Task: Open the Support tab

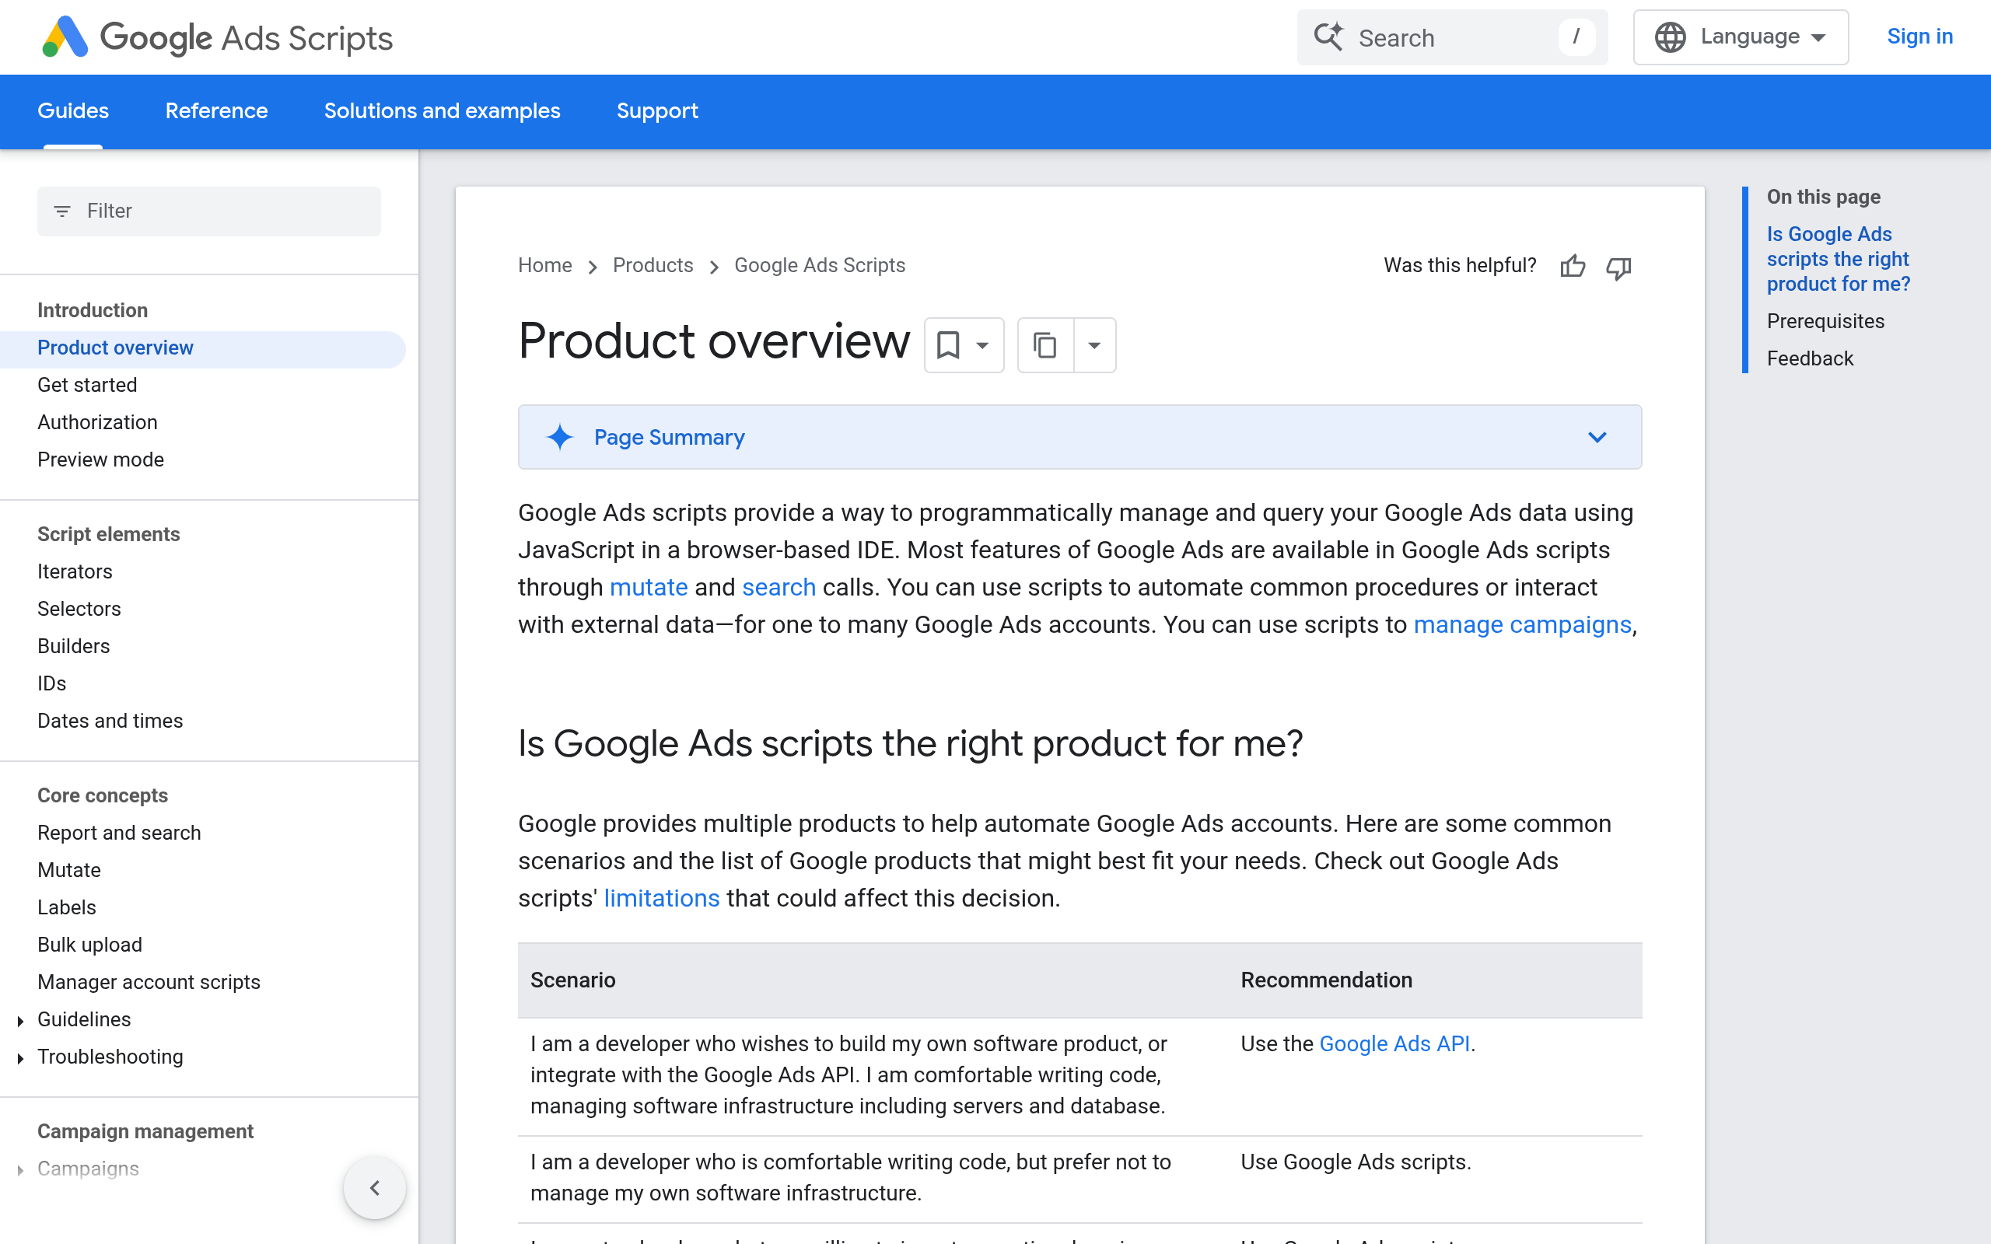Action: 656,111
